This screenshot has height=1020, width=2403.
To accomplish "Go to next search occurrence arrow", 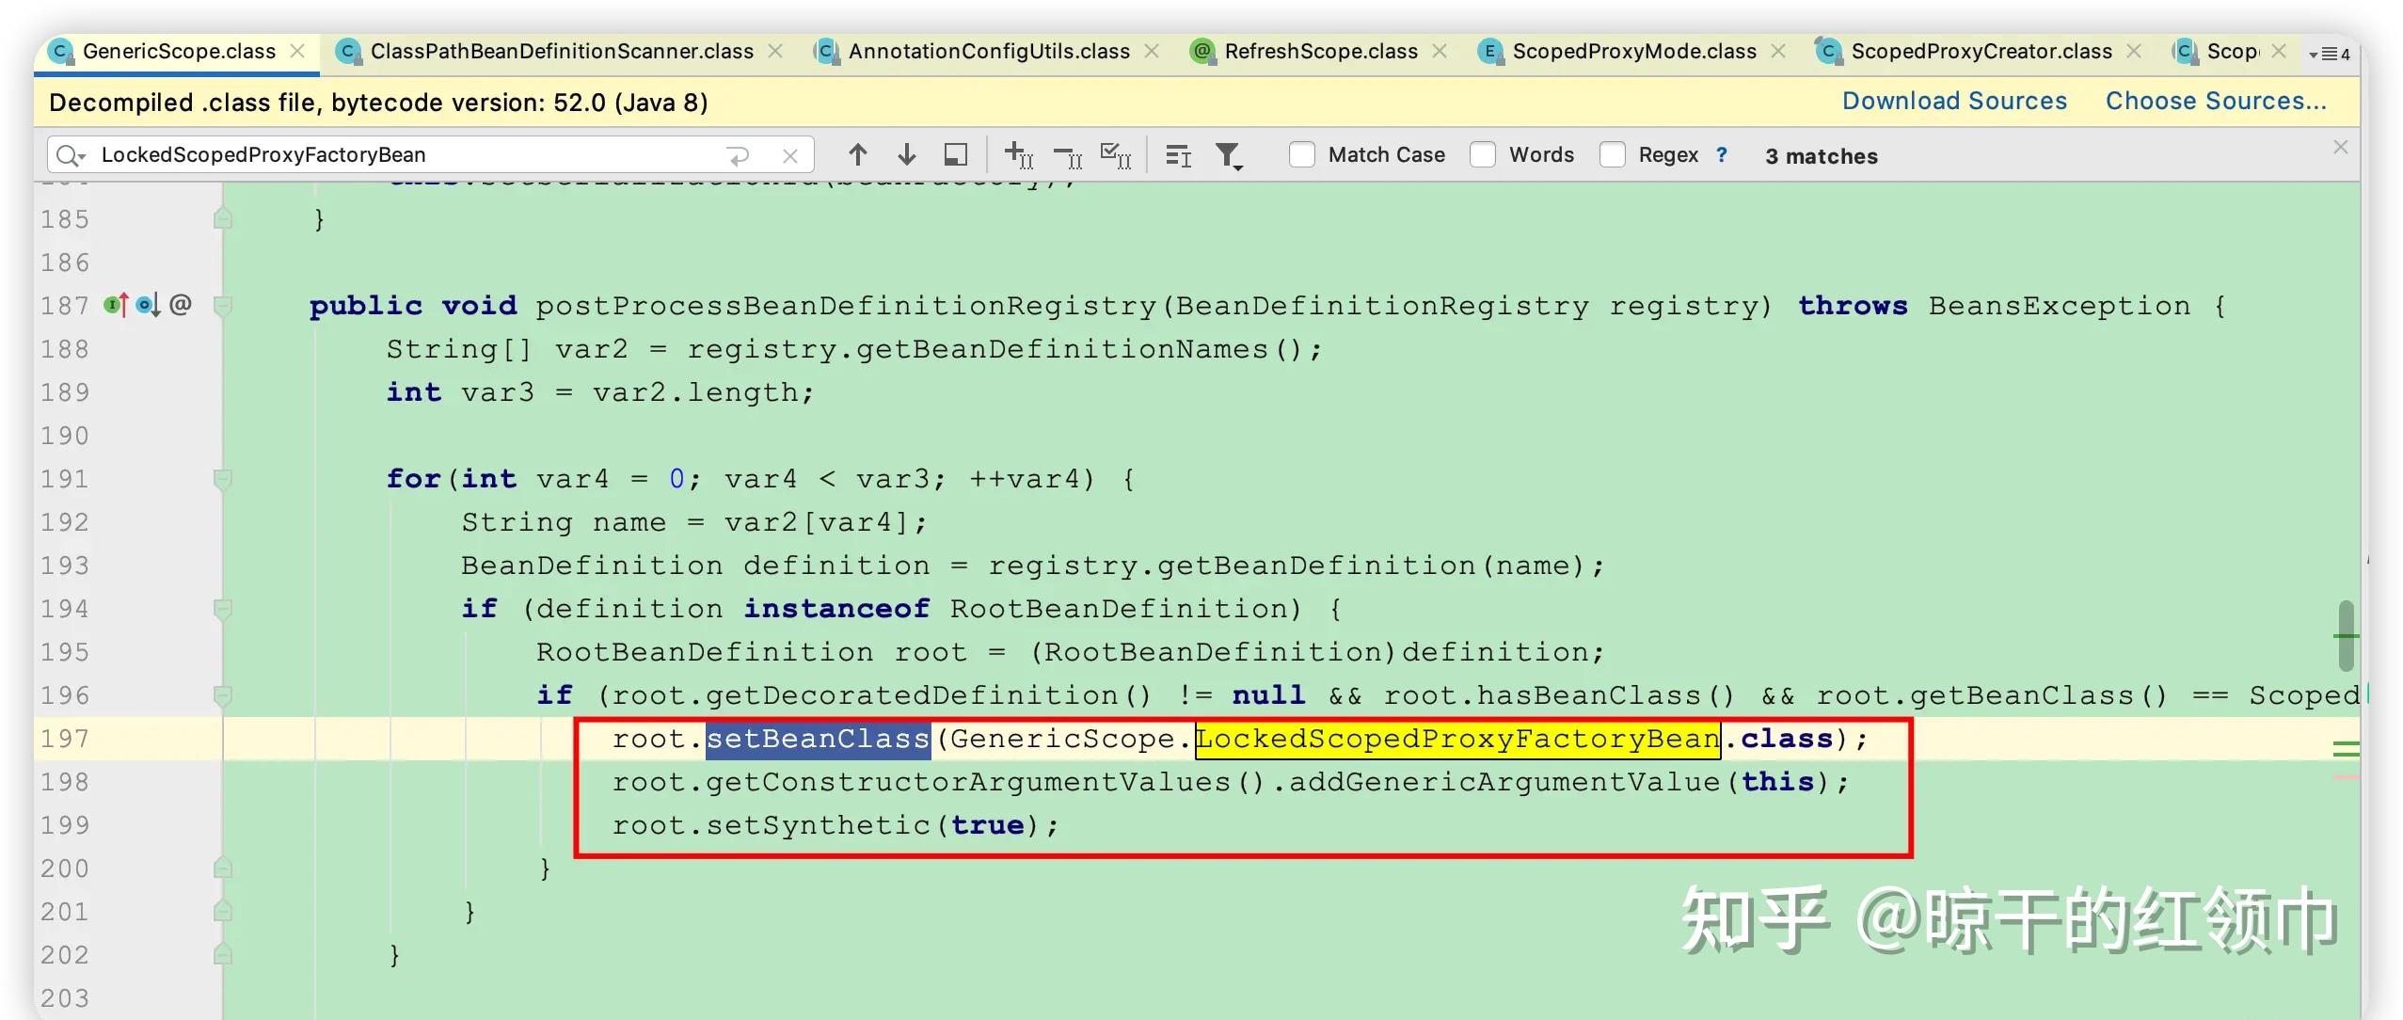I will (906, 154).
